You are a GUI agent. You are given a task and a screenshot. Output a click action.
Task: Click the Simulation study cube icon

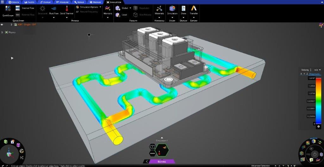[x=172, y=9]
